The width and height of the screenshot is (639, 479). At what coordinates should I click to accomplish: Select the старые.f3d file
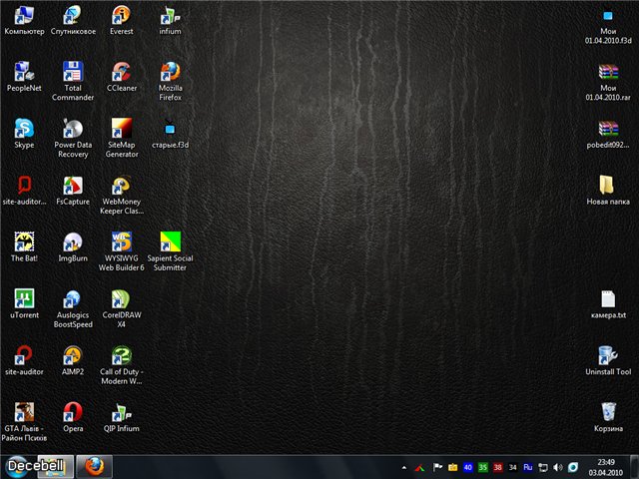170,135
